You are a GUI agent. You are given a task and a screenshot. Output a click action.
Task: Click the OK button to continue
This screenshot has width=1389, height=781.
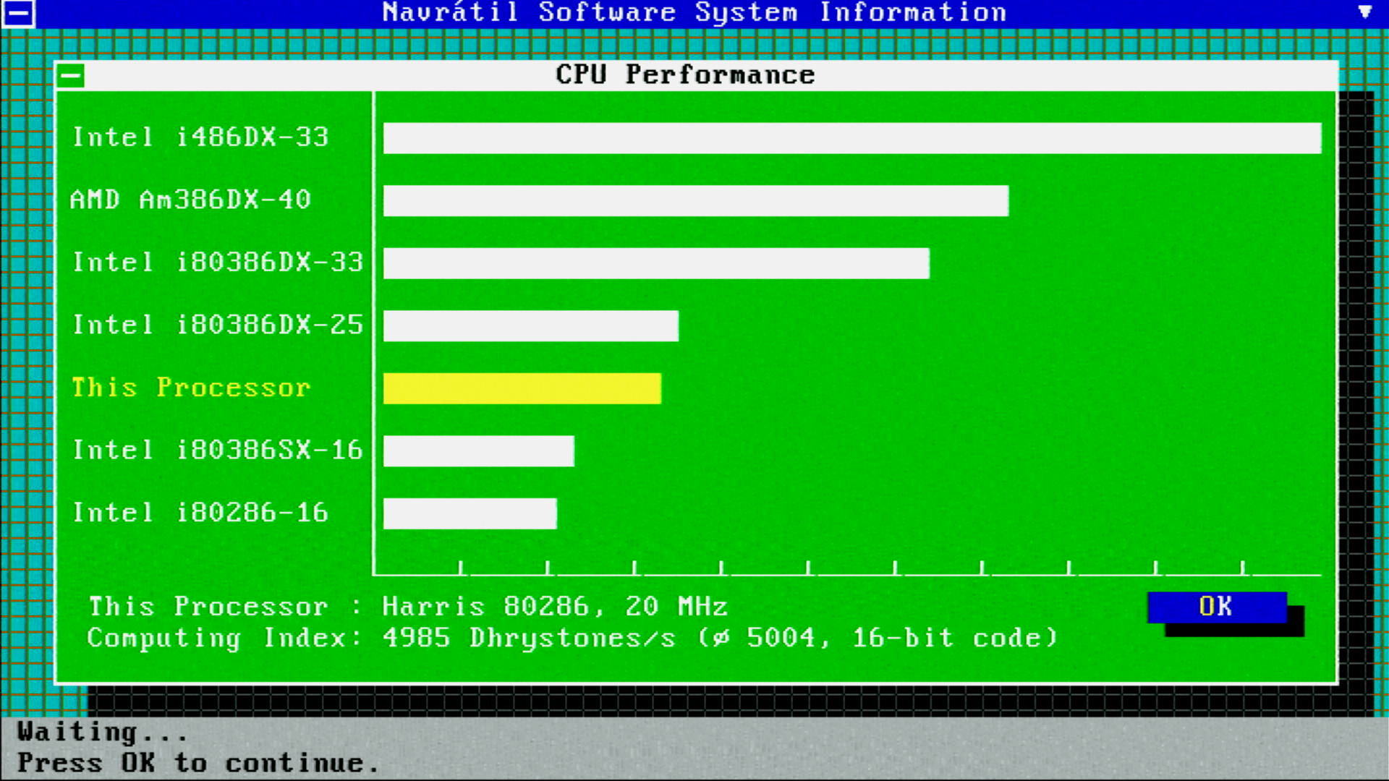[x=1217, y=607]
